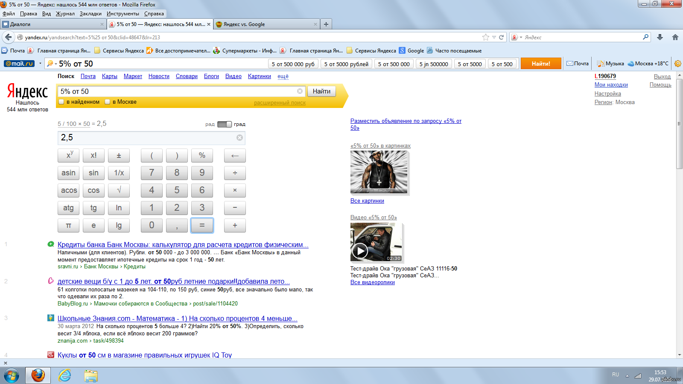683x384 pixels.
Task: Open a new tab with the plus button
Action: pyautogui.click(x=326, y=24)
